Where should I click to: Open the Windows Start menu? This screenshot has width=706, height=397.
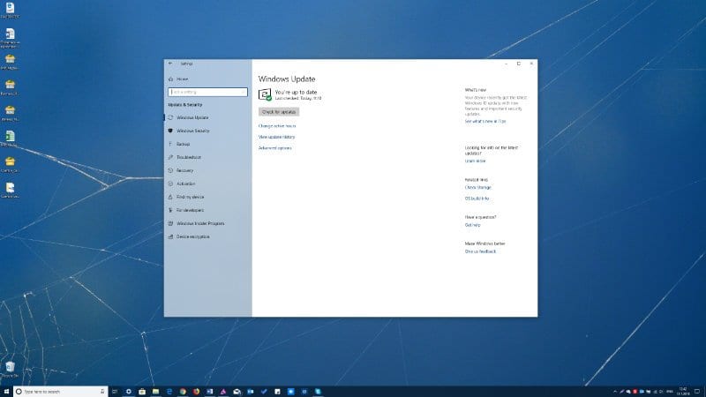(x=6, y=392)
